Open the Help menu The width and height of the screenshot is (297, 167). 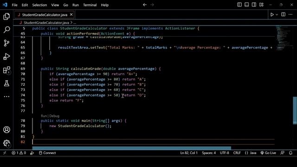tap(105, 5)
